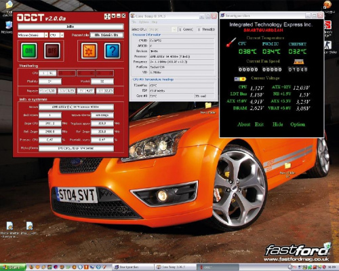Click OCCT's 'Monitoring' section heading
This screenshot has height=271, width=339.
[28, 66]
